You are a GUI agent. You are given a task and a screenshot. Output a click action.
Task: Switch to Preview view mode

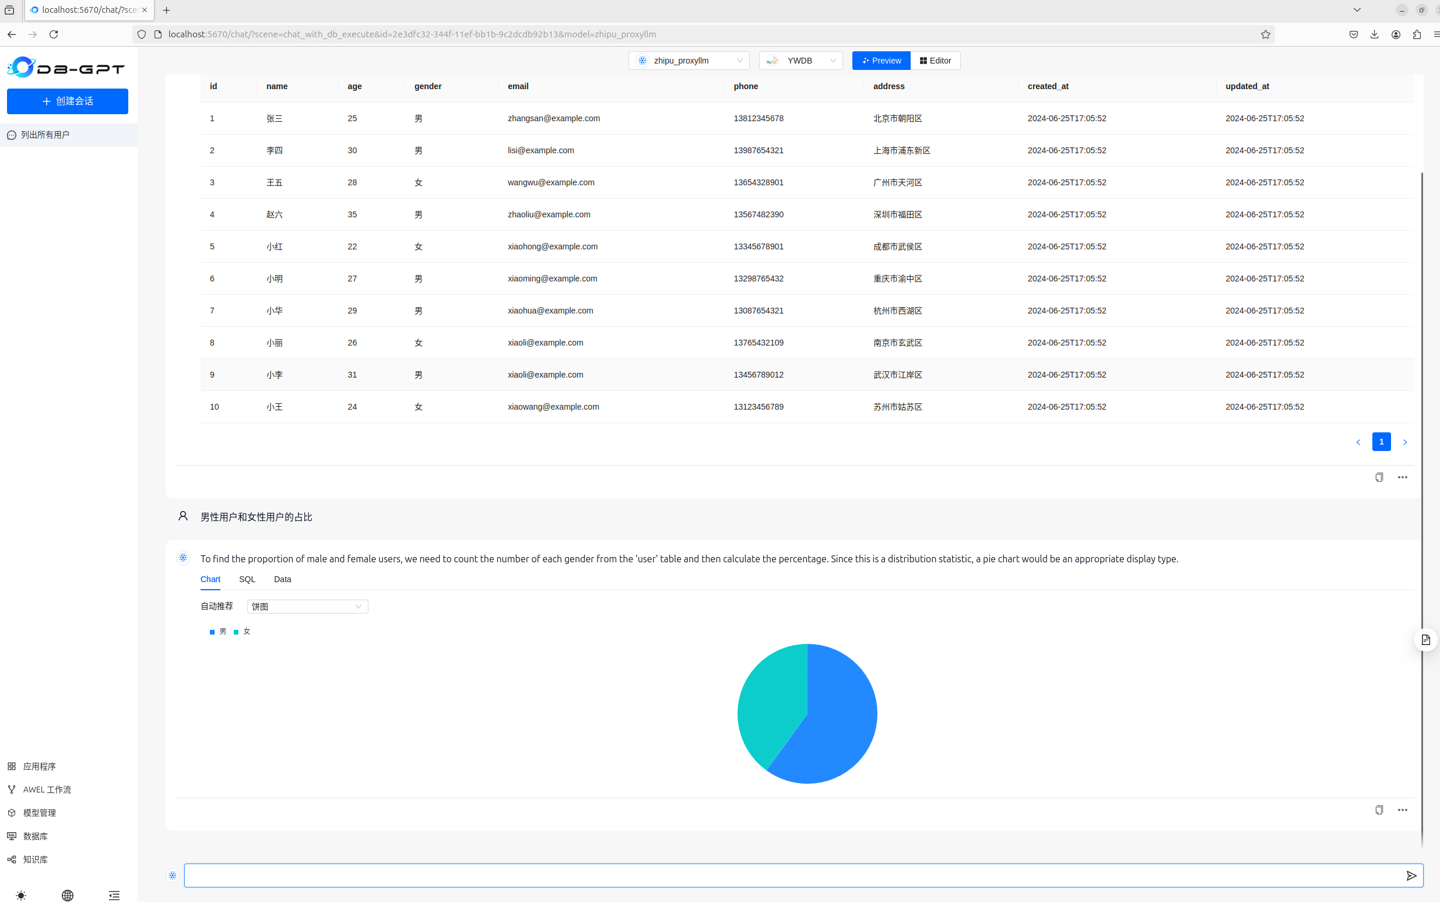tap(881, 60)
